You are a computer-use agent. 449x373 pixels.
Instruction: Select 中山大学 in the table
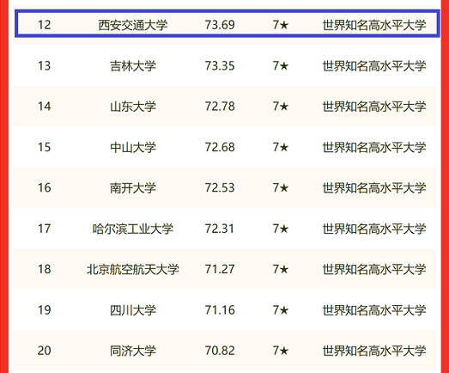133,147
